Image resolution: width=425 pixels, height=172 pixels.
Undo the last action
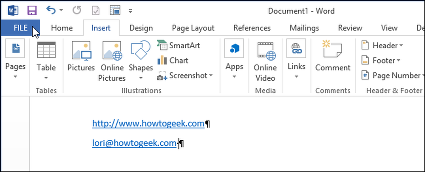tap(51, 10)
